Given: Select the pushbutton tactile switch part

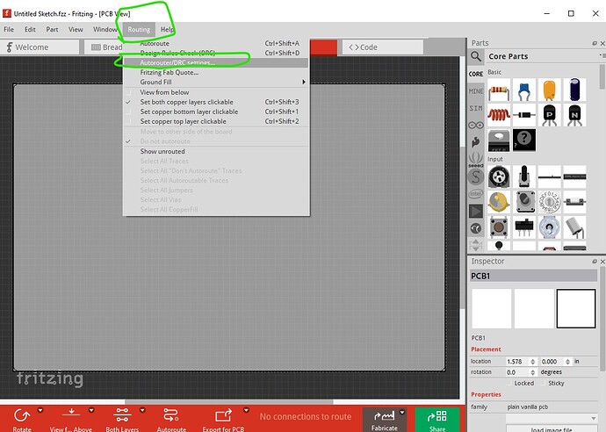Looking at the screenshot, I should pos(499,227).
